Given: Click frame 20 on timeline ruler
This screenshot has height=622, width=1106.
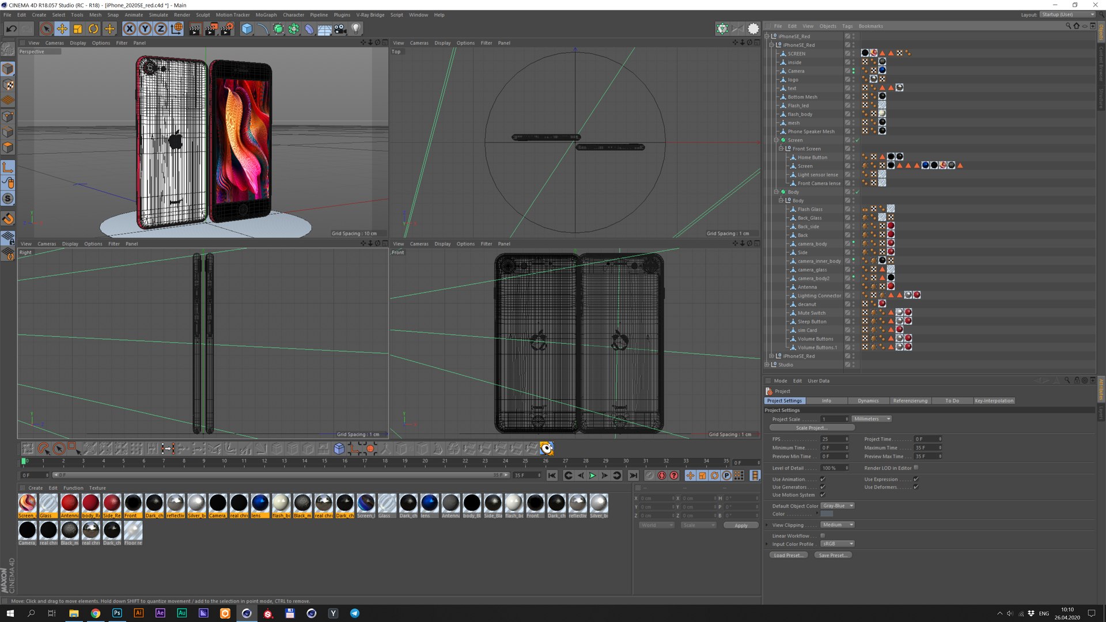Looking at the screenshot, I should point(425,461).
